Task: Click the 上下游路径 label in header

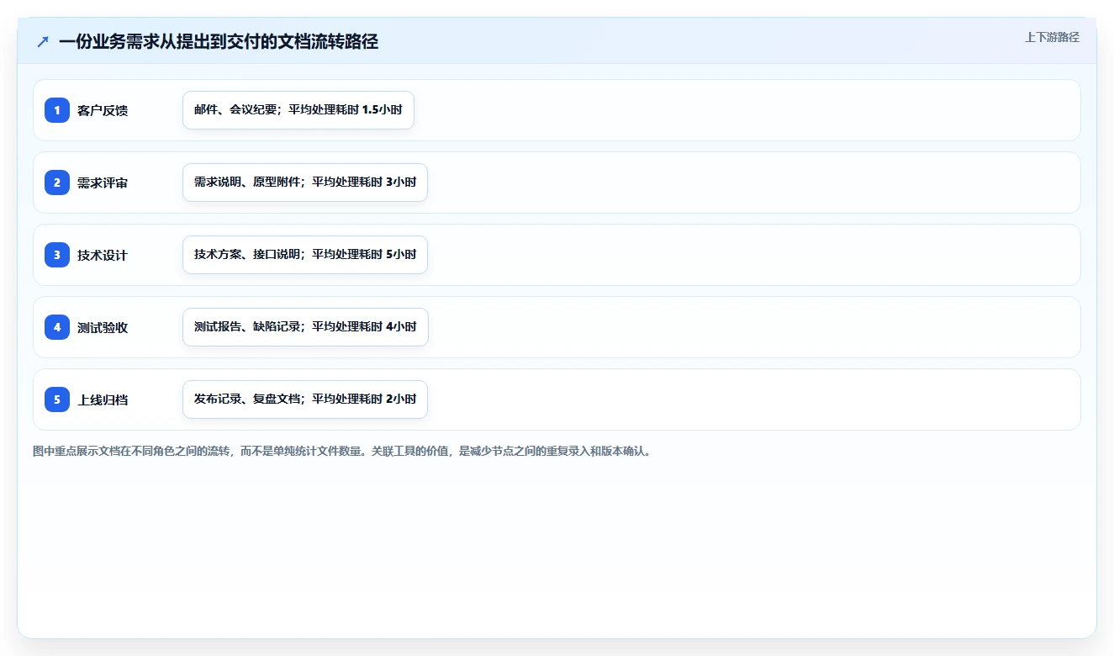Action: tap(1052, 37)
